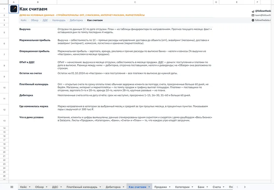Select column B header

(38, 2)
